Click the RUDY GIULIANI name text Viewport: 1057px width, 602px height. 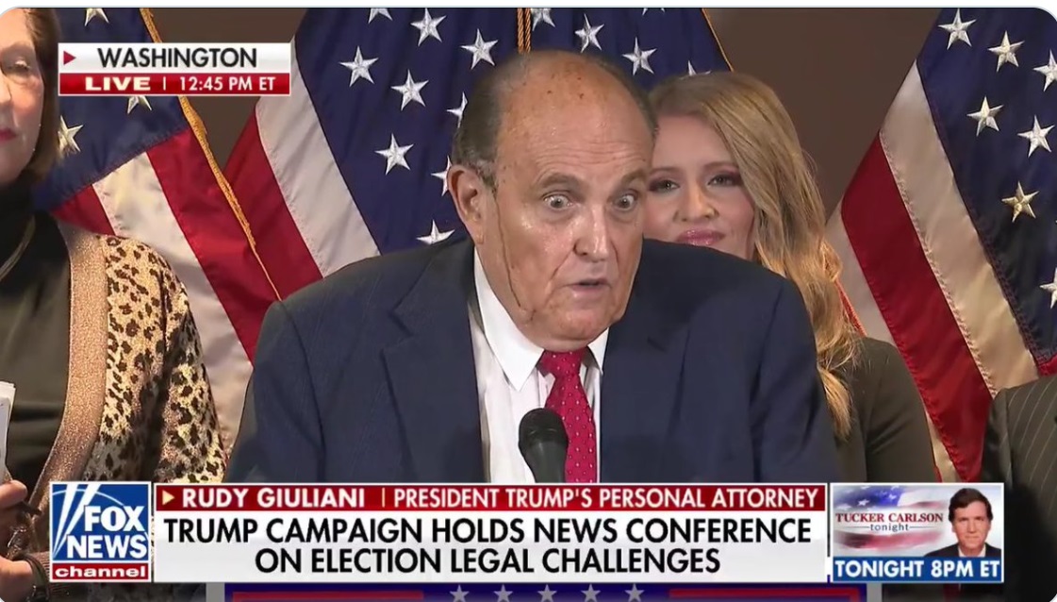(273, 498)
